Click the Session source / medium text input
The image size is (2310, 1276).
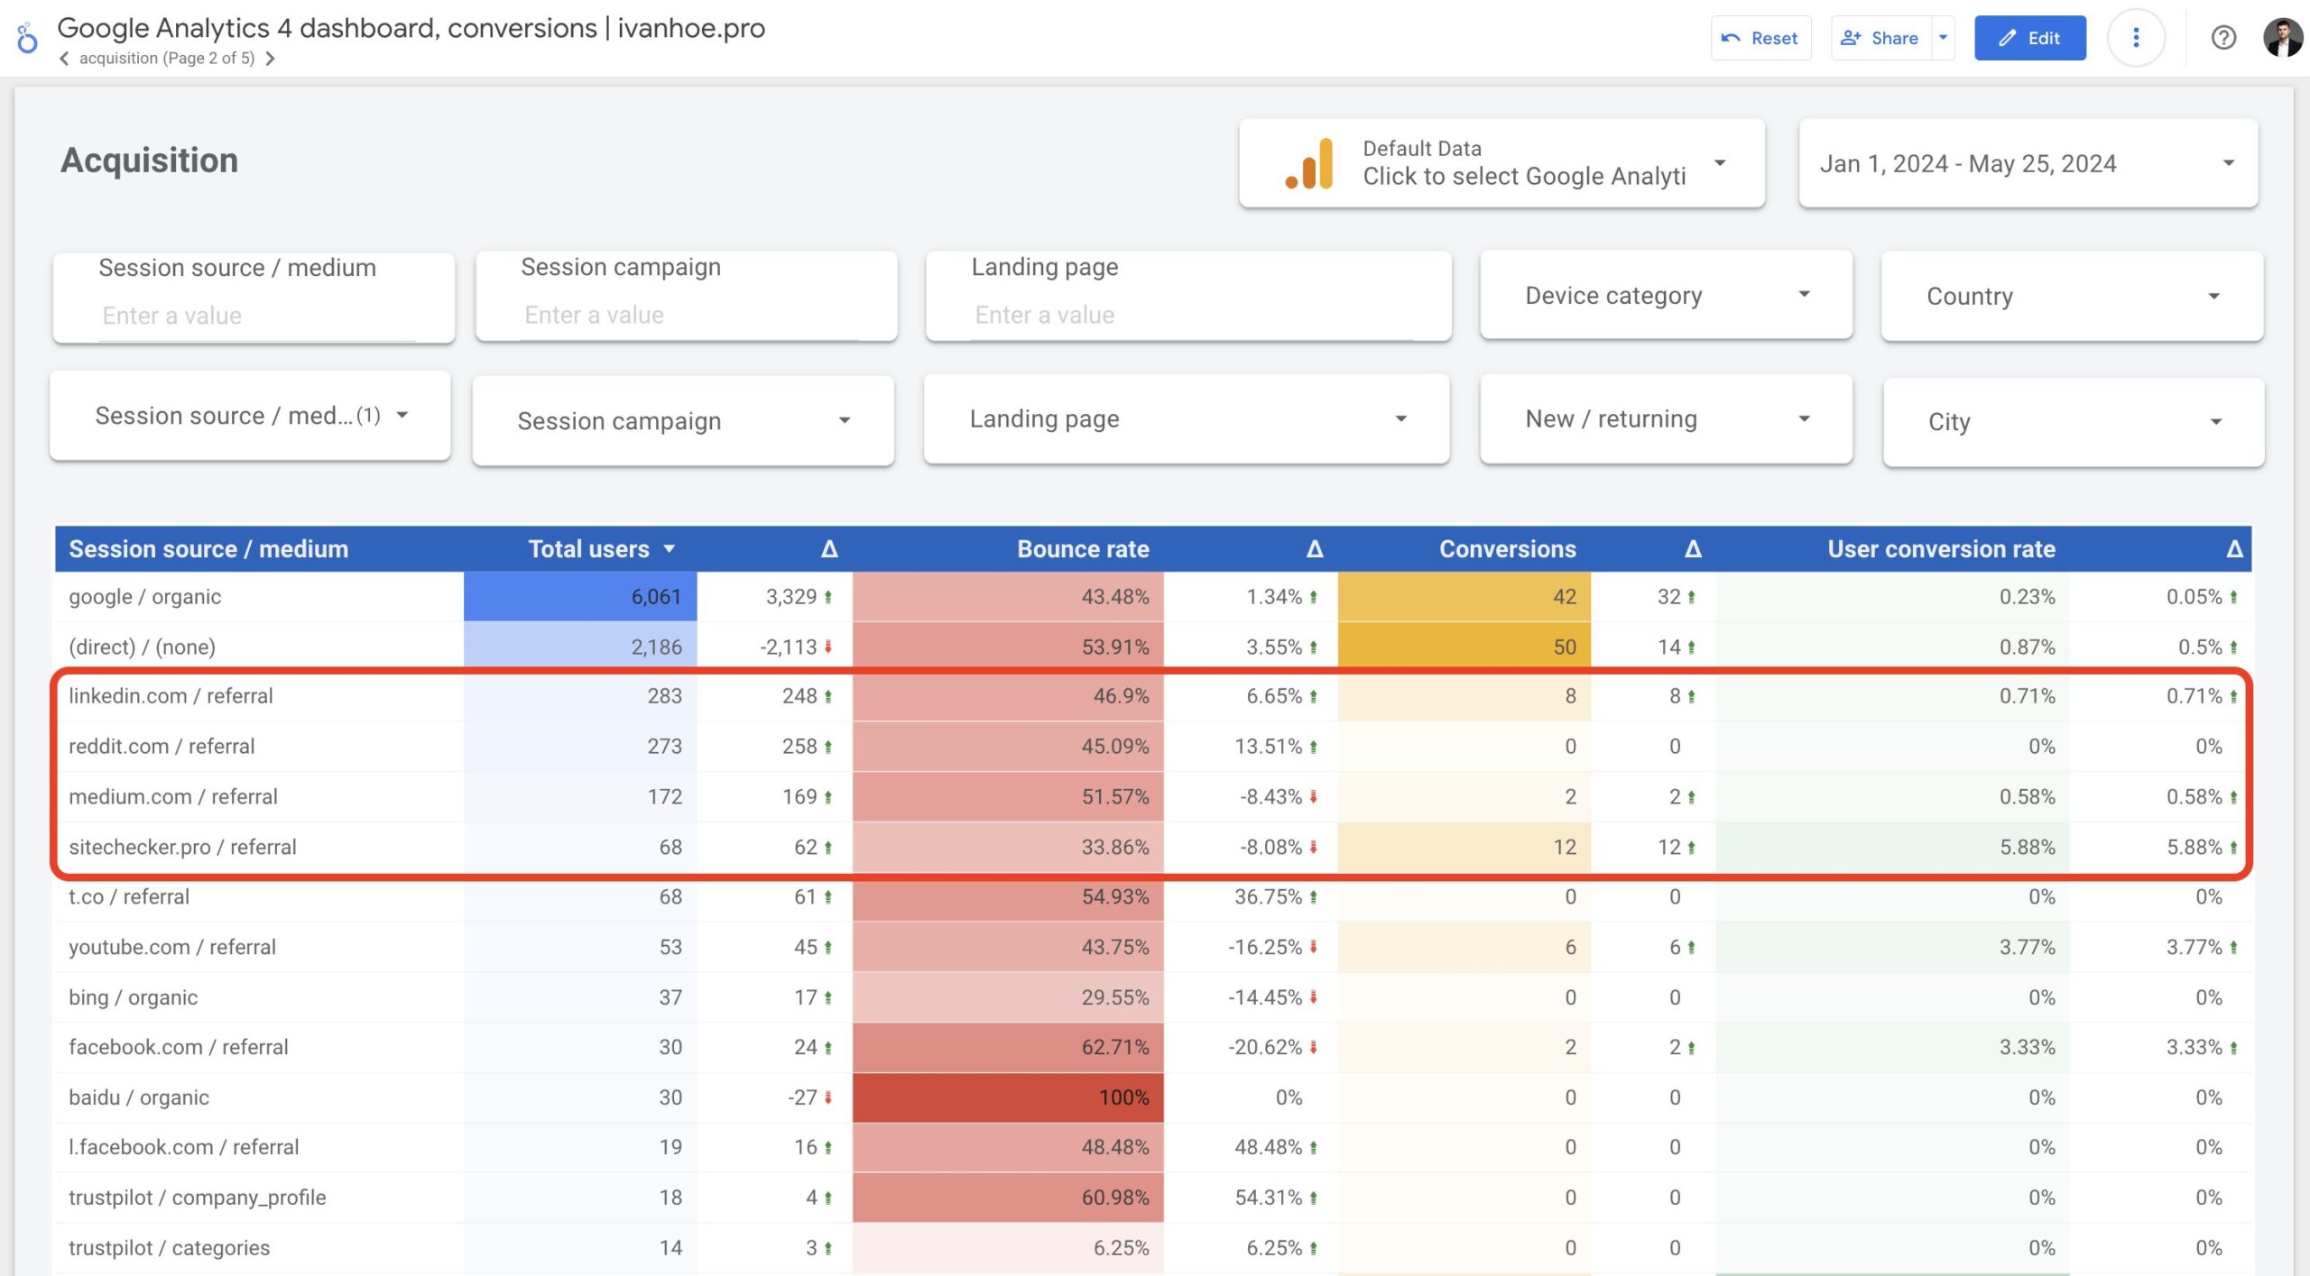(256, 316)
